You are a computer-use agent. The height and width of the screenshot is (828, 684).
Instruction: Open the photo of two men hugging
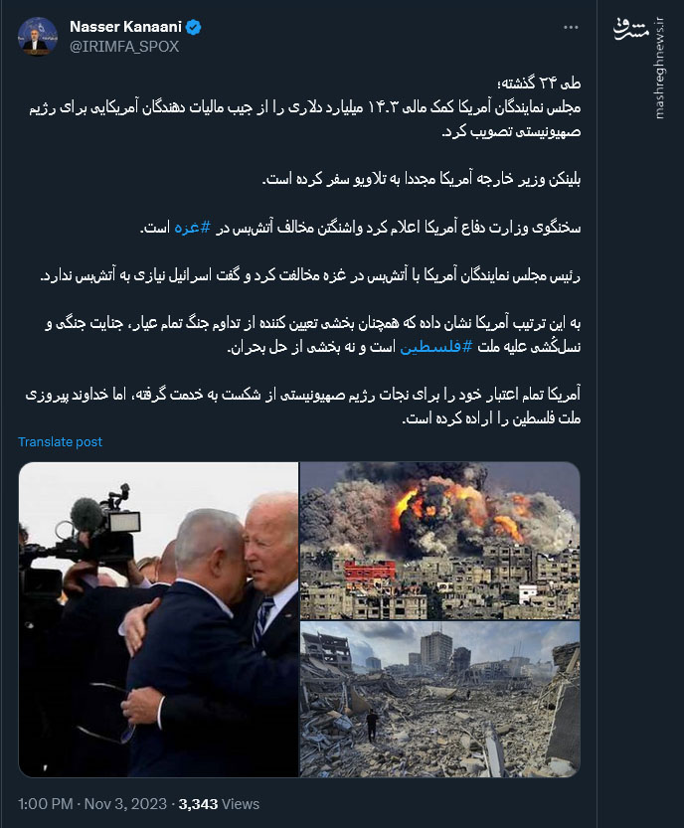click(158, 619)
